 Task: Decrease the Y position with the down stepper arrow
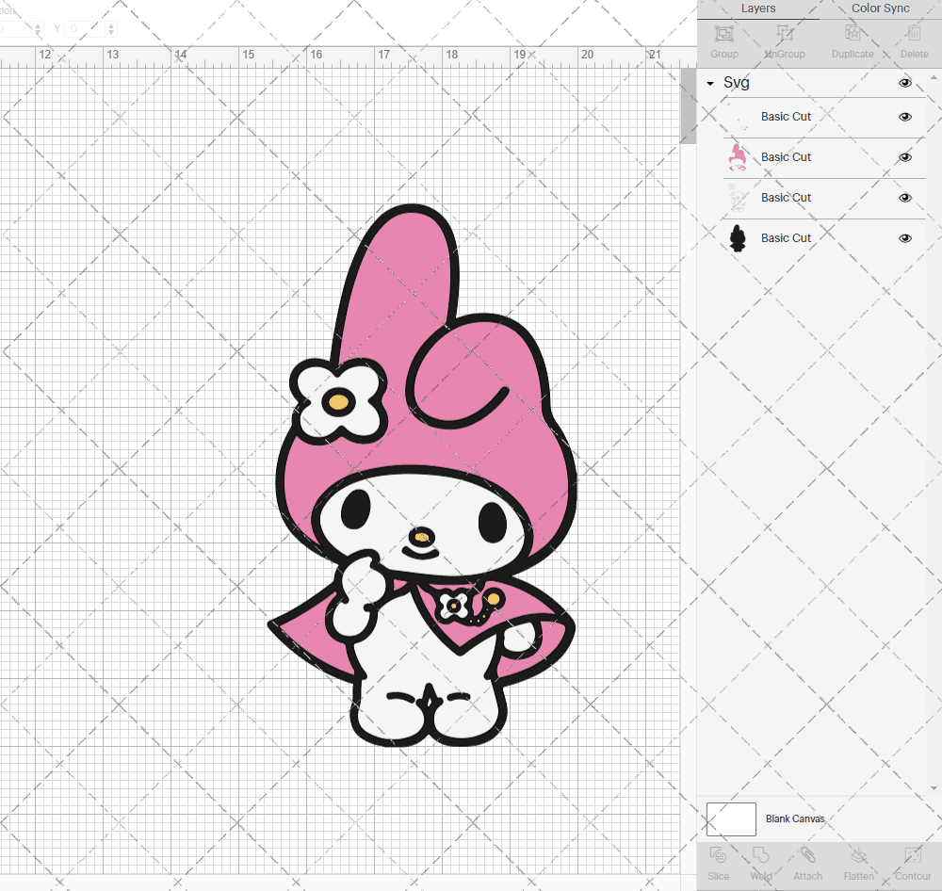coord(111,32)
